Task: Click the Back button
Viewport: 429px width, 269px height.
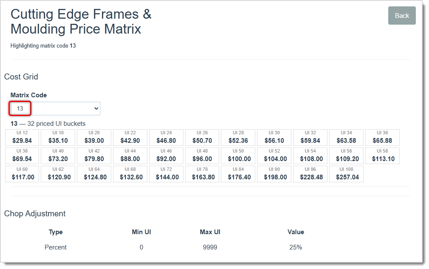Action: click(x=402, y=16)
